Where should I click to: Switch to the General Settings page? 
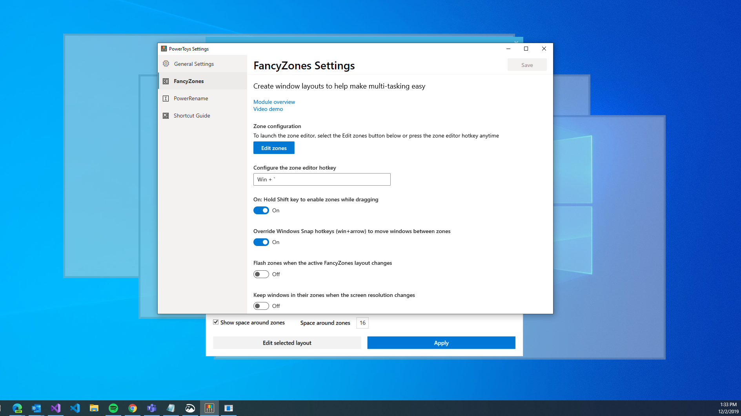tap(194, 63)
